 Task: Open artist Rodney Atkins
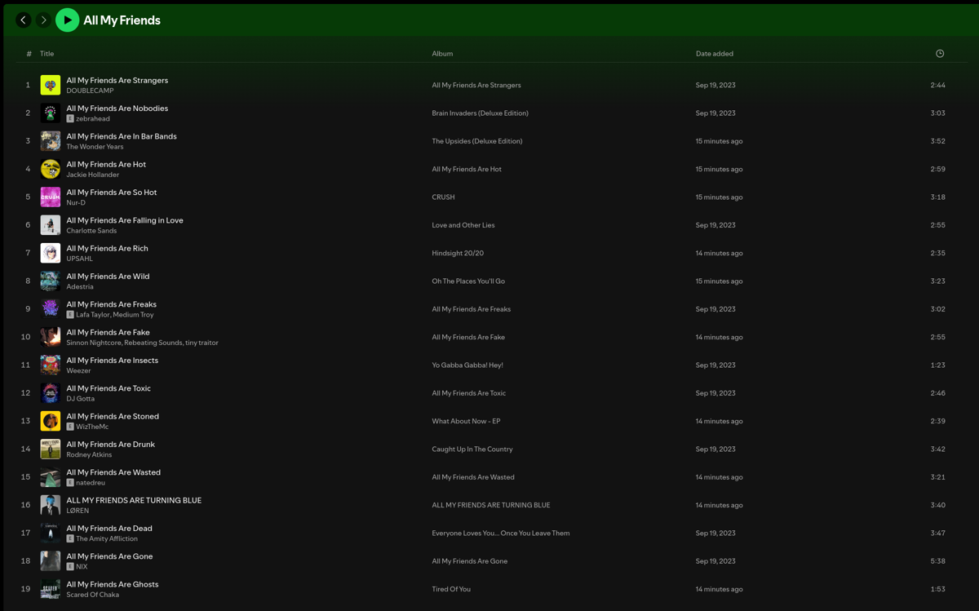point(89,454)
